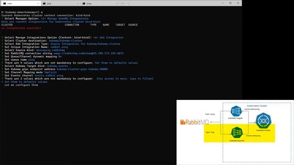294x165 pixels.
Task: Click the amqp RabbitMQ connection string
Action: tap(89, 53)
